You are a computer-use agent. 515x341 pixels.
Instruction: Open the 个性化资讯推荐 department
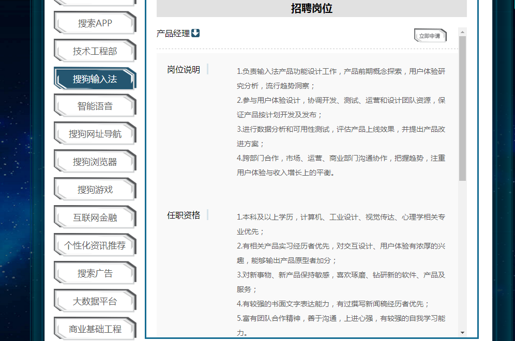pyautogui.click(x=95, y=245)
